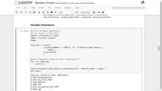This screenshot has height=91, width=162.
Task: Open the Cell menu
Action: [49, 8]
